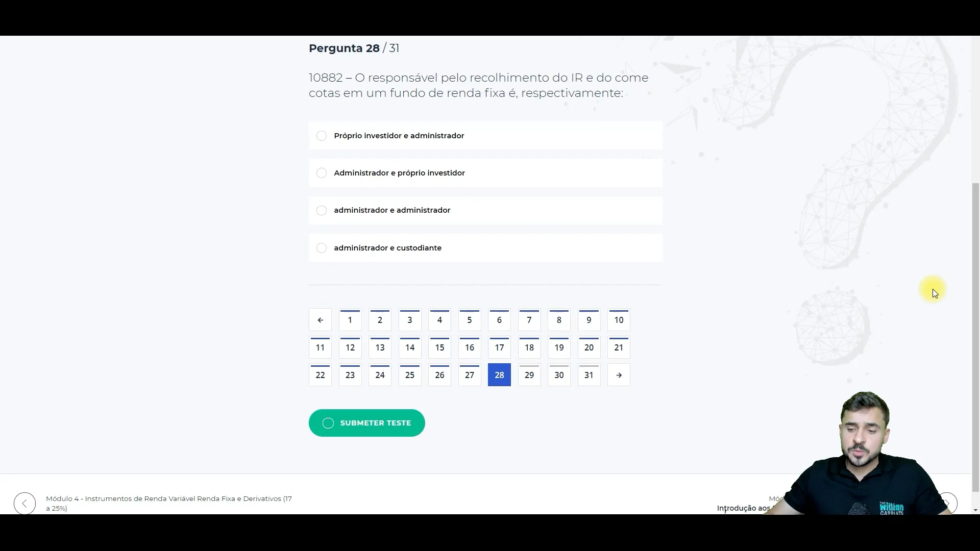
Task: Open question 1 in the grid
Action: (350, 320)
